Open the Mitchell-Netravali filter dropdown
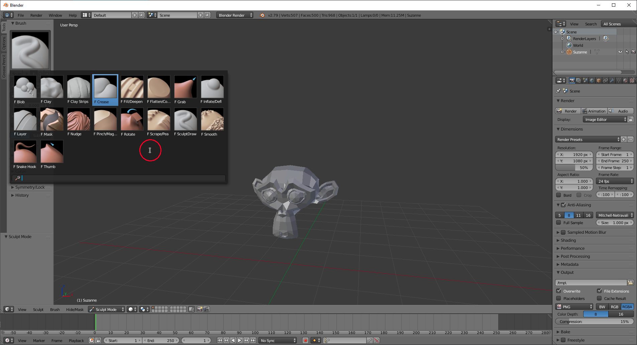637x345 pixels. 615,215
